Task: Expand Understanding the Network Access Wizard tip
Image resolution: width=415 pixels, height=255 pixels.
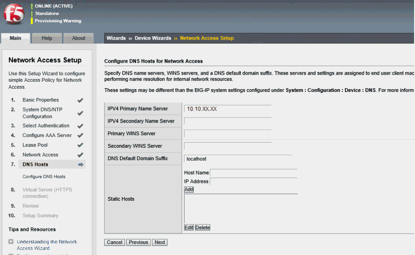Action: (x=11, y=242)
